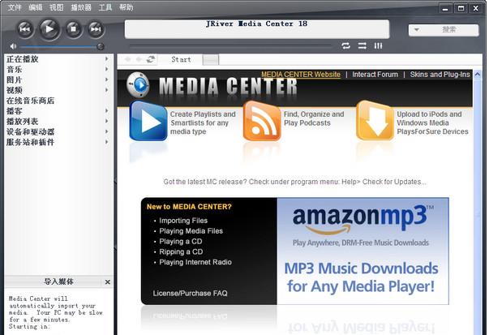489x335 pixels.
Task: Open the MEDIA CENTER Website link
Action: coord(300,75)
